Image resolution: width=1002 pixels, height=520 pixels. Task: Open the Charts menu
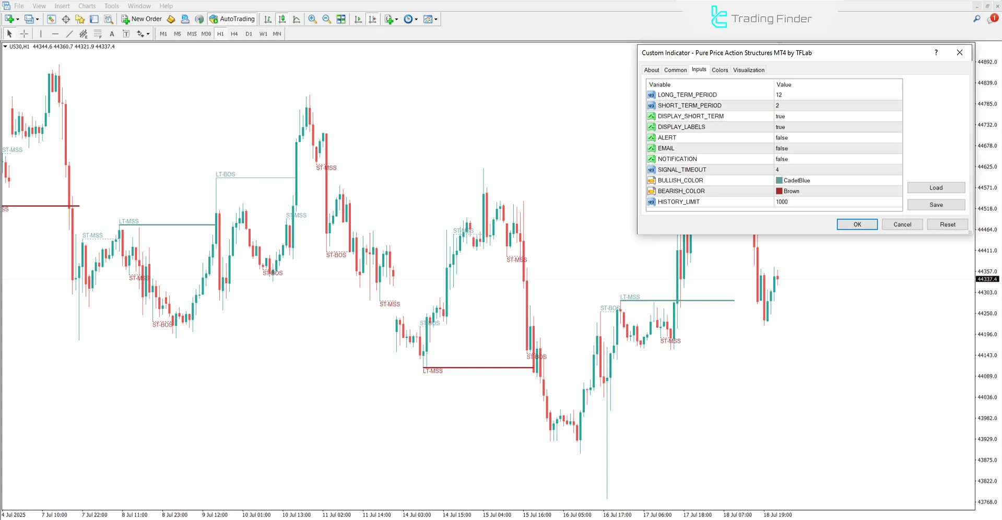pos(86,6)
